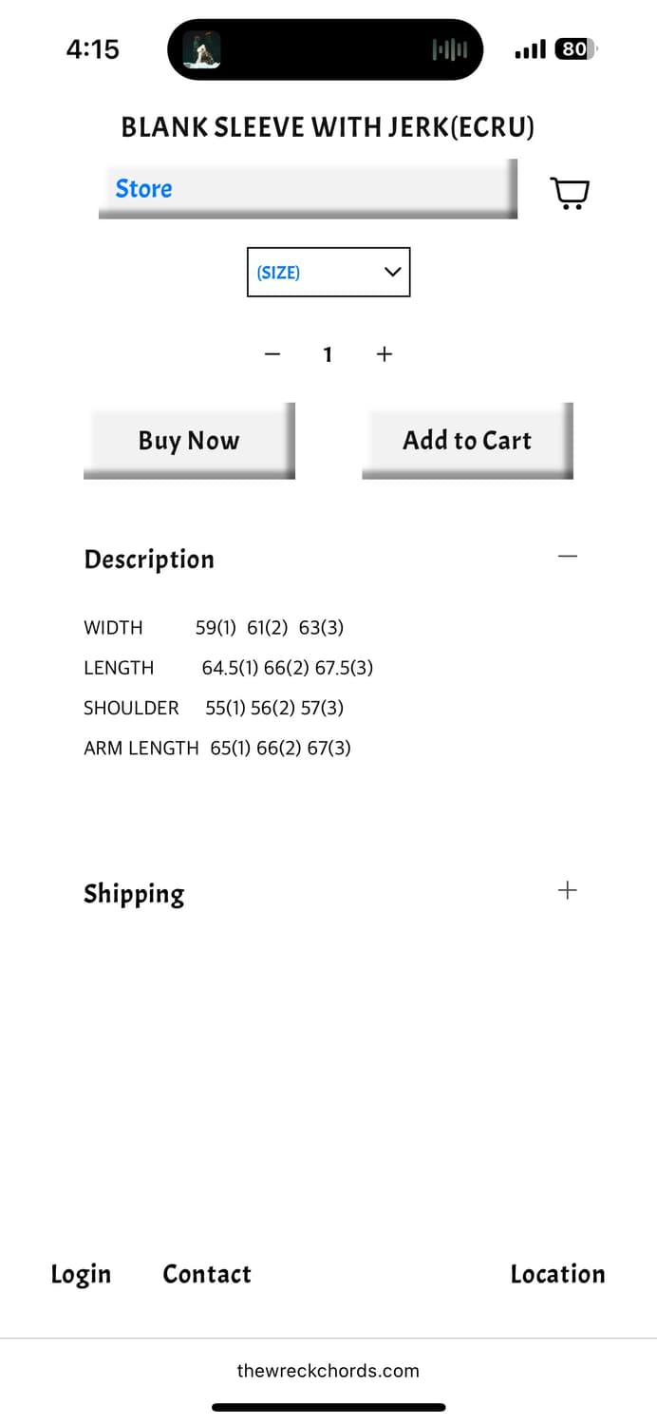Decrease quantity with the minus button
This screenshot has width=657, height=1425.
pyautogui.click(x=272, y=354)
